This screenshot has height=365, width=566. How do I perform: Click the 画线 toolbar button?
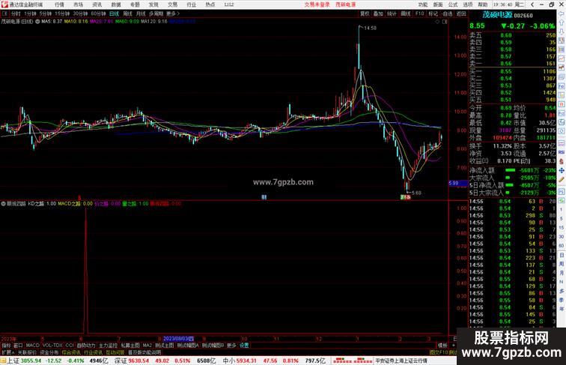click(406, 13)
